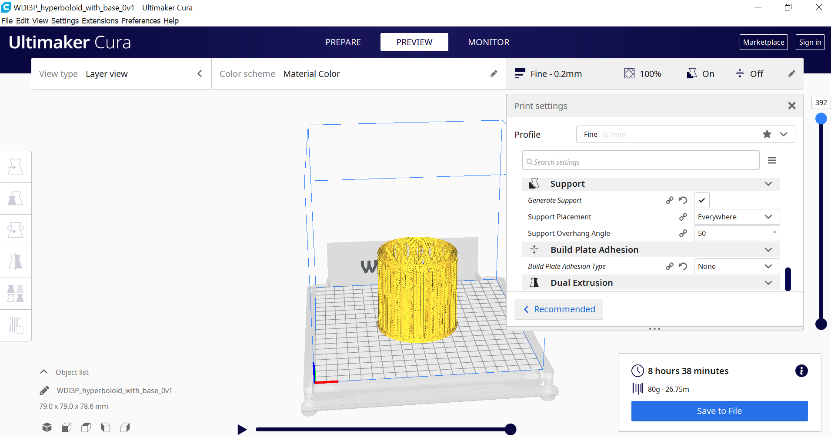This screenshot has height=437, width=831.
Task: Close the Print settings panel
Action: tap(792, 106)
